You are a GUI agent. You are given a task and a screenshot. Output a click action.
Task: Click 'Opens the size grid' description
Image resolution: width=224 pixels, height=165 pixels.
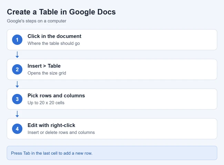[x=47, y=73]
